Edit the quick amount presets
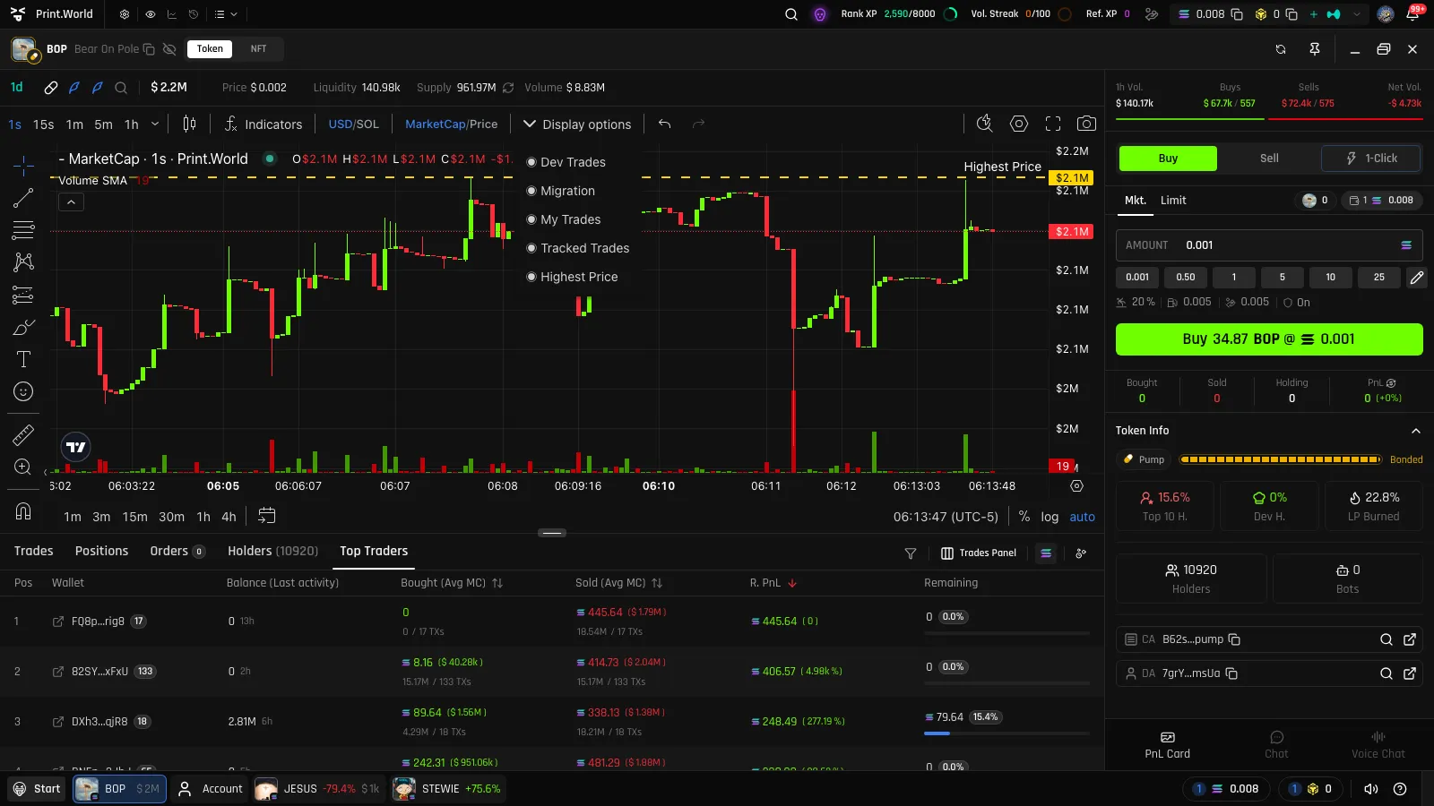The height and width of the screenshot is (806, 1434). tap(1416, 278)
